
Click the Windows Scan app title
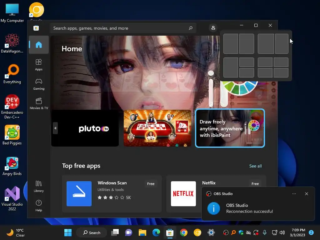(112, 183)
